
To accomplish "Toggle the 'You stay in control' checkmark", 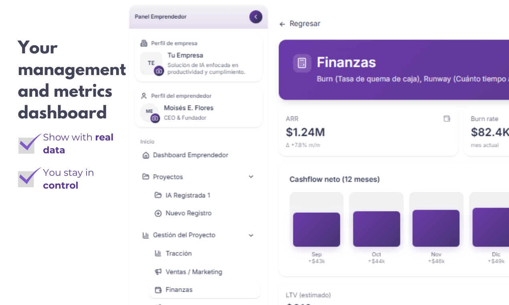I will click(x=26, y=179).
